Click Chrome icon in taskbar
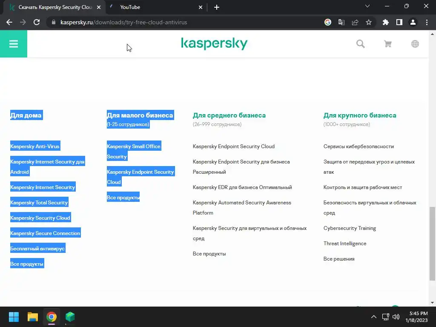The height and width of the screenshot is (327, 436). click(52, 317)
